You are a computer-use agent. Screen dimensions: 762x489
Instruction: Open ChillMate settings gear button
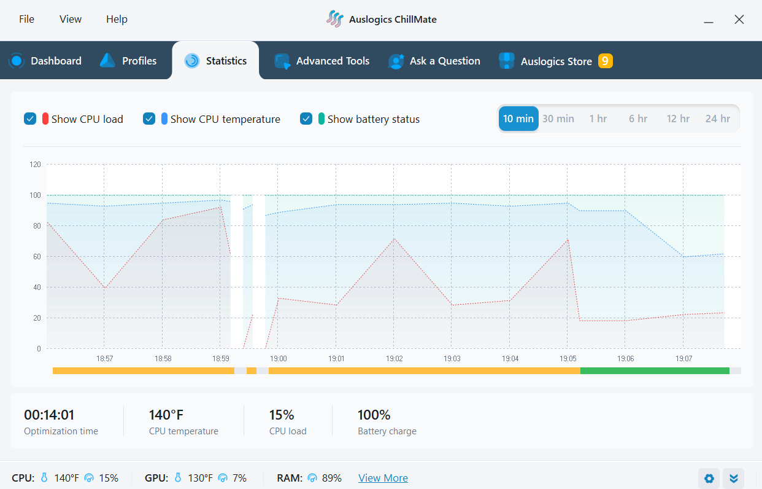pos(709,478)
